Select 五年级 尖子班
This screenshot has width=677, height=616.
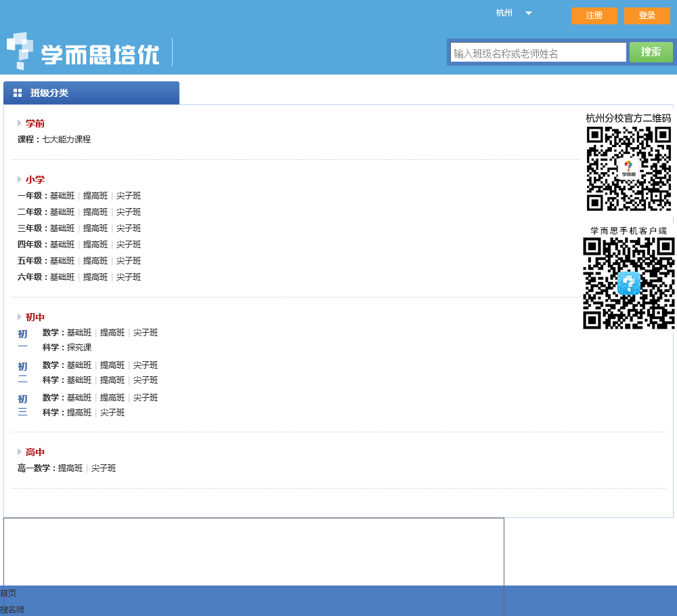click(129, 261)
